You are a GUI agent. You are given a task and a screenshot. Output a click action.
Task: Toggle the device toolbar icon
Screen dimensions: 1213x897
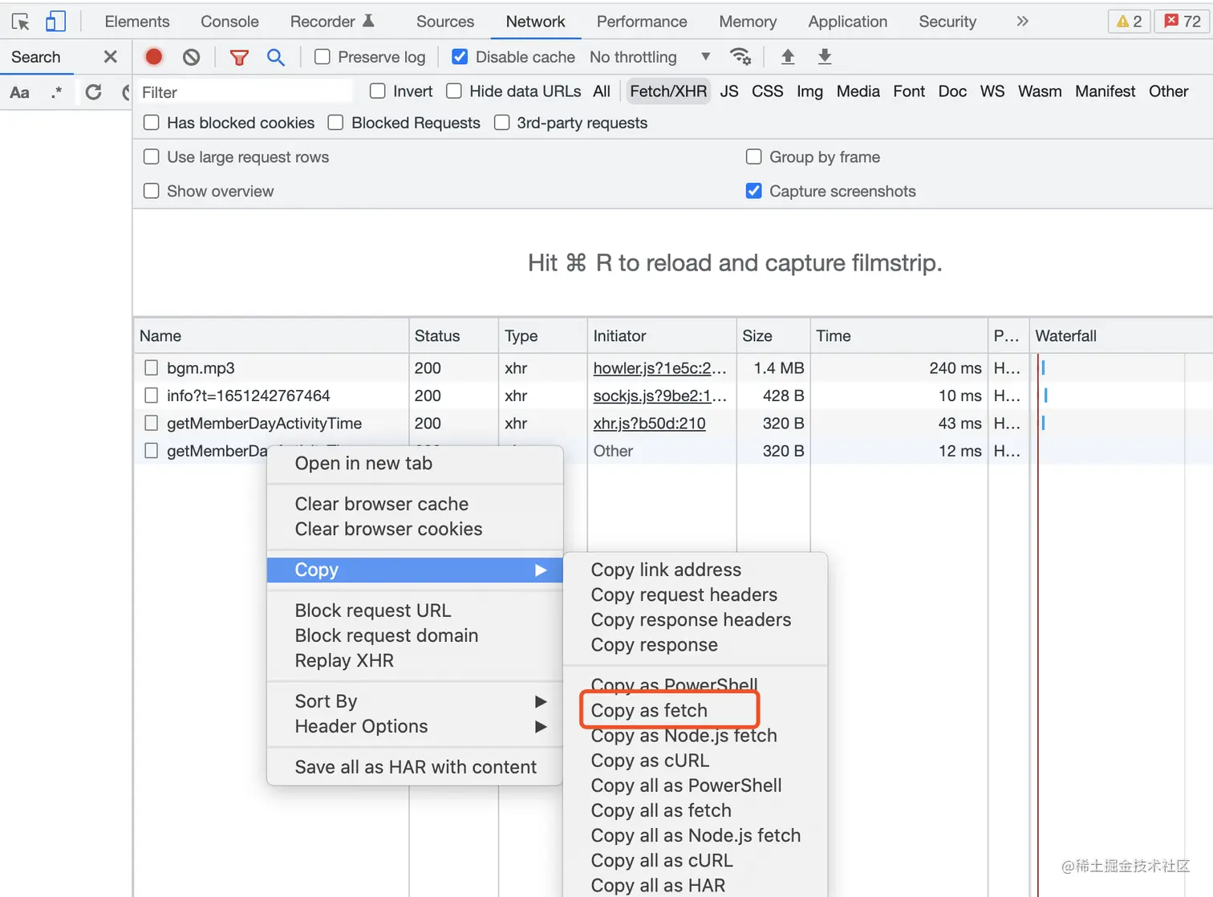coord(55,21)
